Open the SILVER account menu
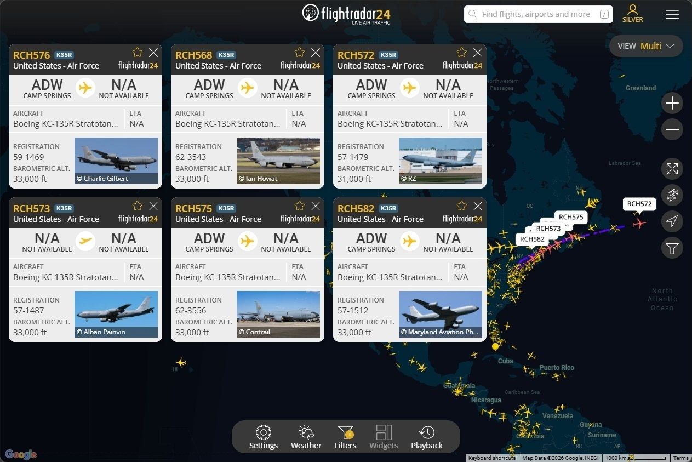Image resolution: width=692 pixels, height=462 pixels. click(633, 14)
